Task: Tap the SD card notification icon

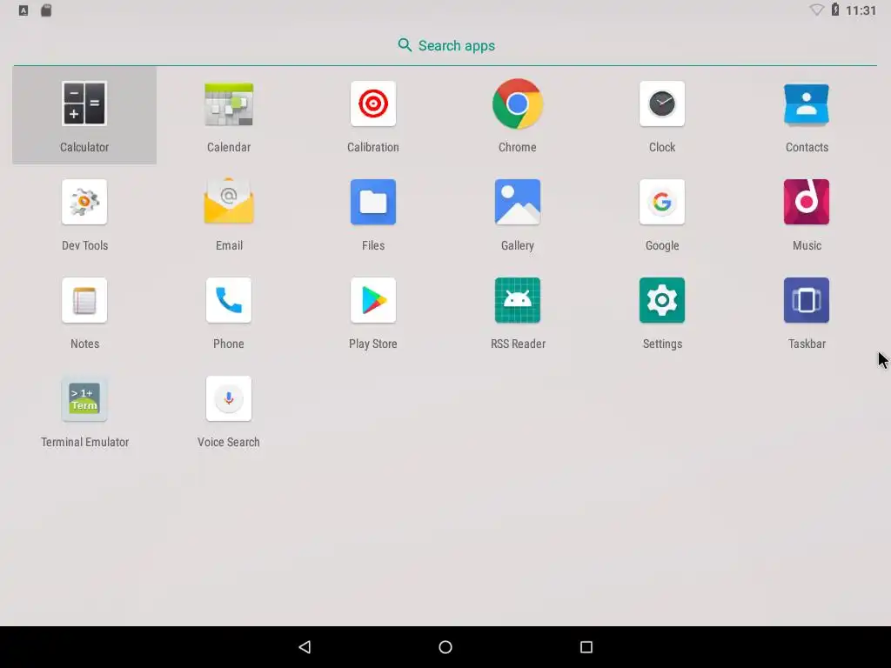Action: (46, 10)
